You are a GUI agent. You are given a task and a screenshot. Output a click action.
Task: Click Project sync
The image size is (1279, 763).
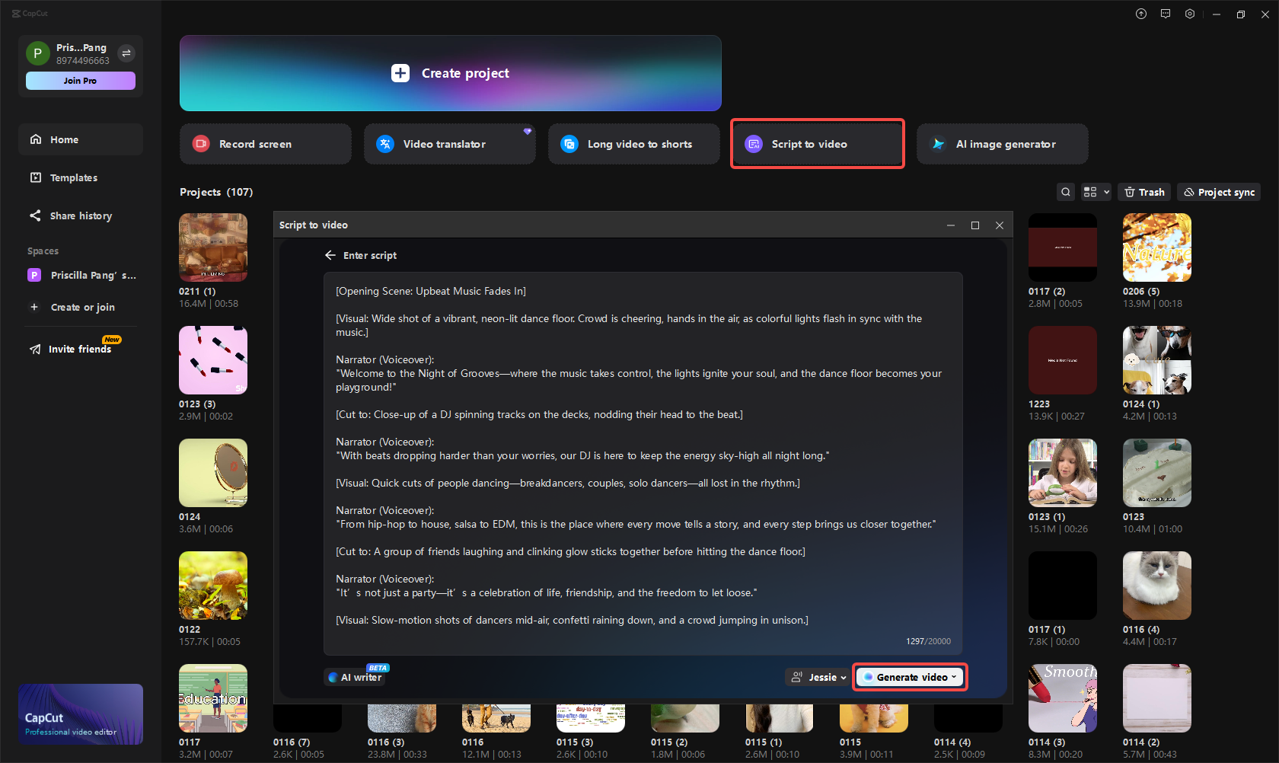click(x=1219, y=192)
